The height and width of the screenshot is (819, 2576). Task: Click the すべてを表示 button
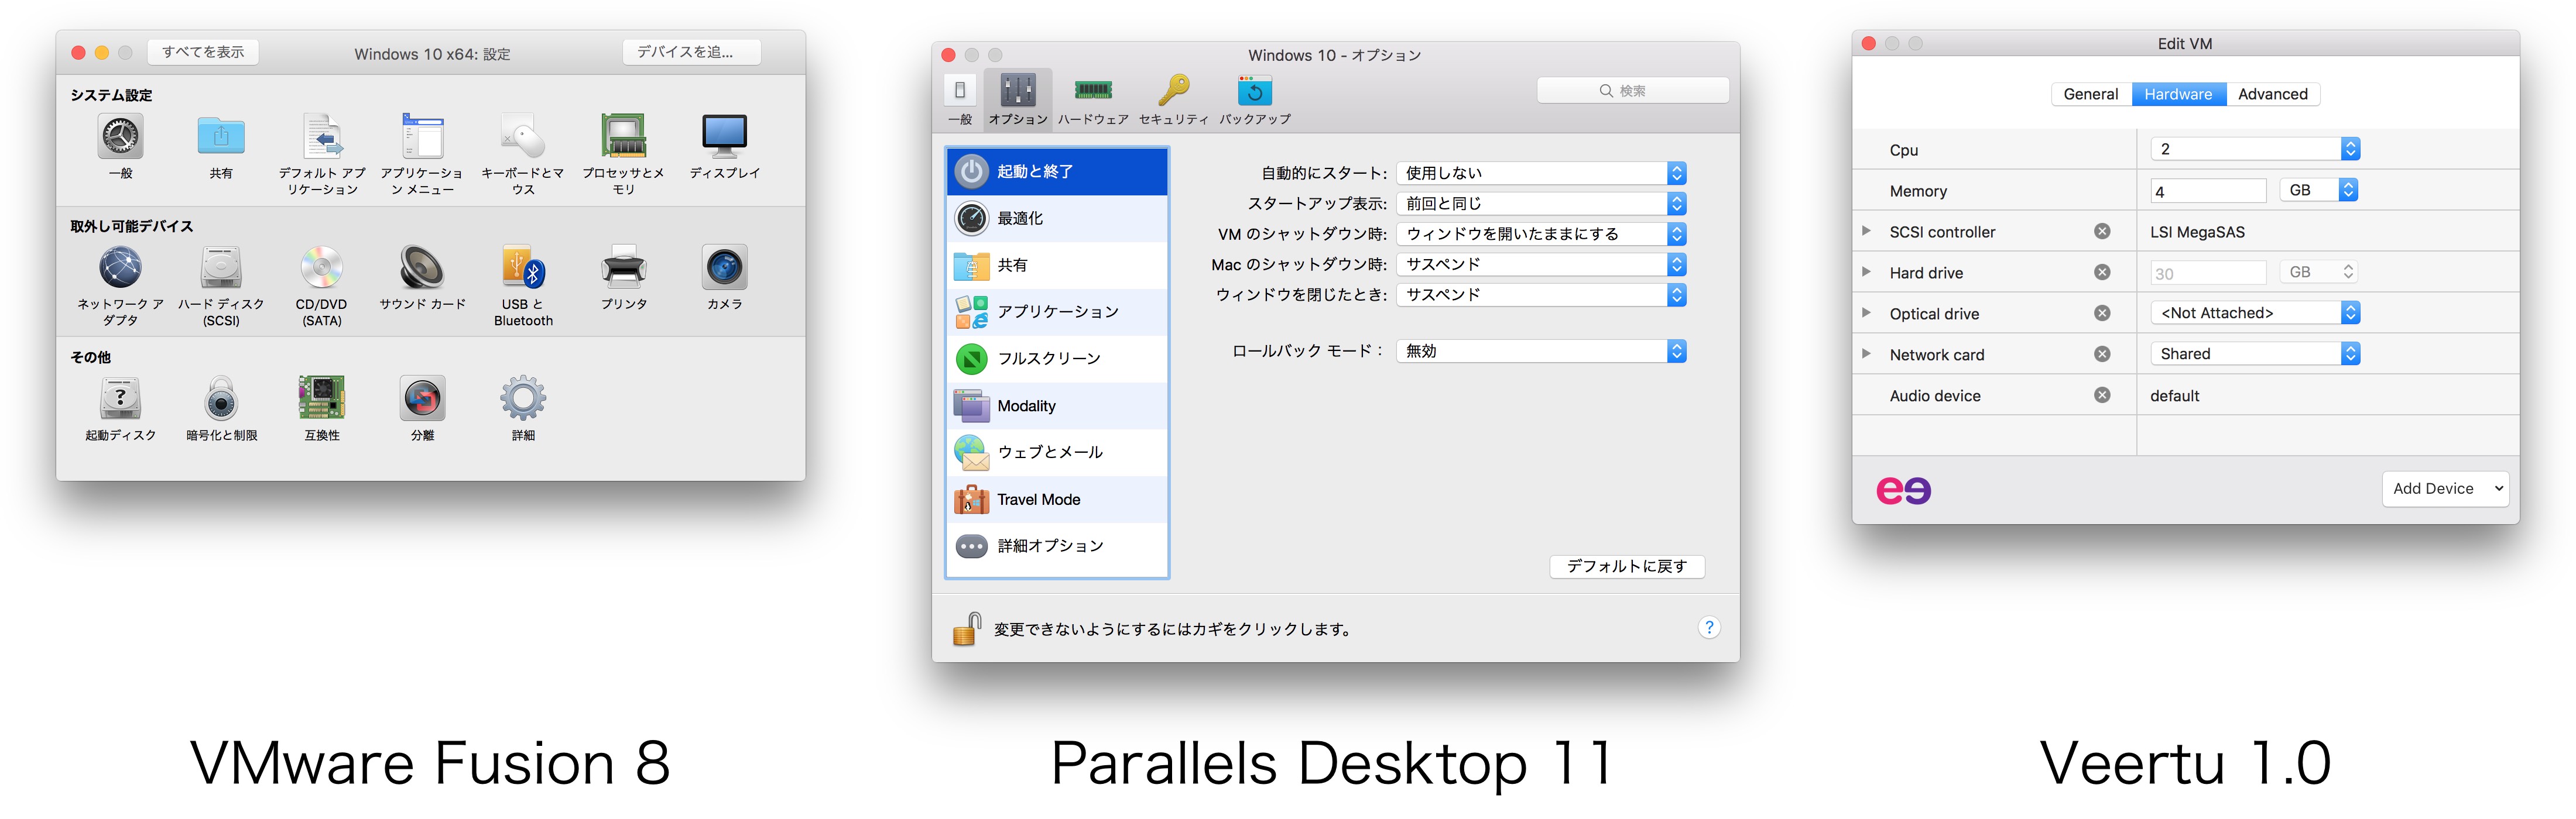[203, 52]
